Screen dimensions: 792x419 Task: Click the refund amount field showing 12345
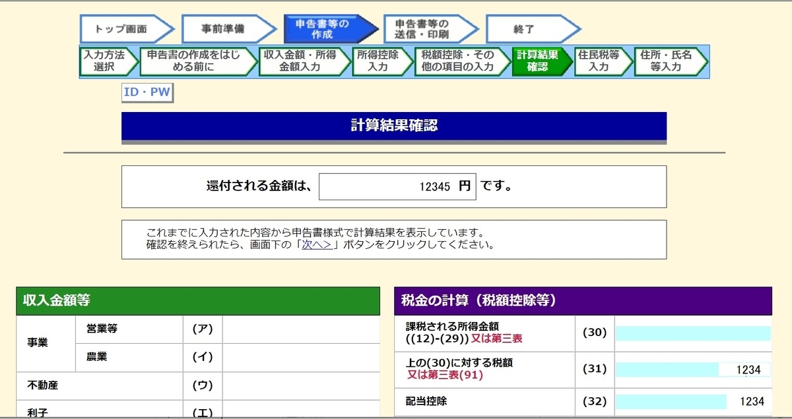pyautogui.click(x=396, y=186)
